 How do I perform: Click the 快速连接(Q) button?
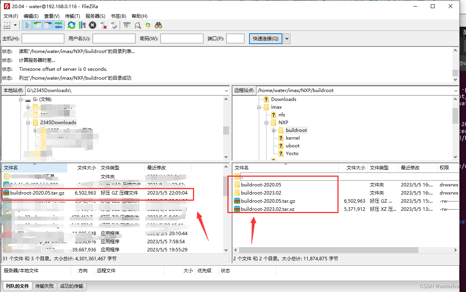tap(265, 38)
